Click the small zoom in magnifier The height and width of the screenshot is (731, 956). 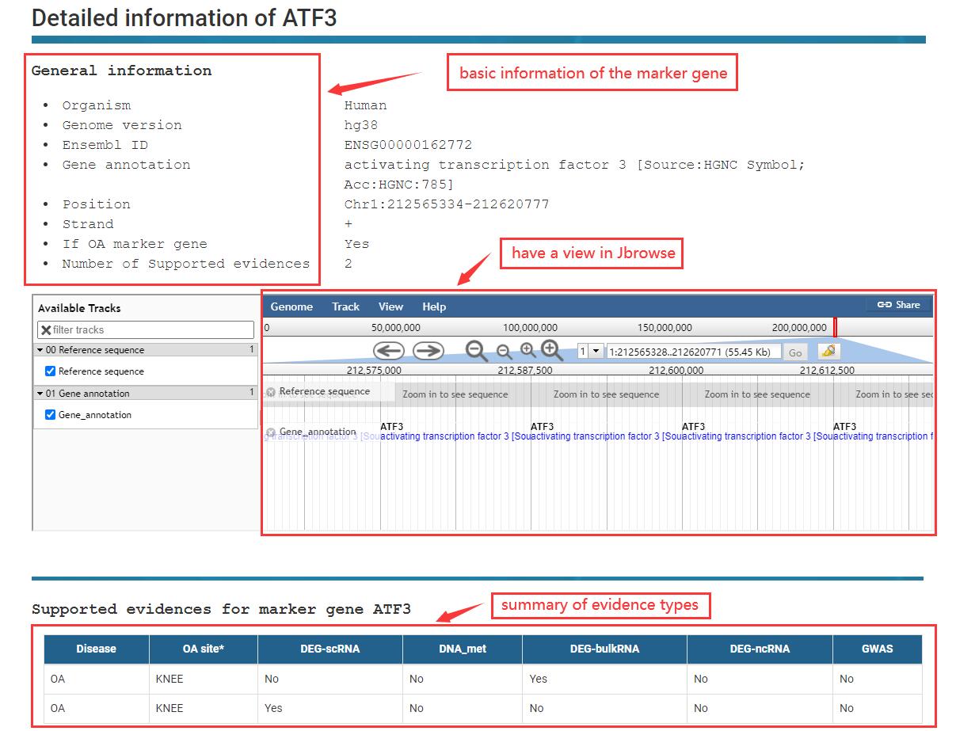[528, 351]
